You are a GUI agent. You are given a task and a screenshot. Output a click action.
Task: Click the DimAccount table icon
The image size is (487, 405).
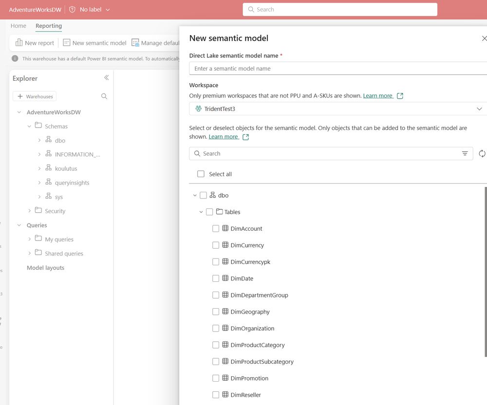(x=225, y=228)
